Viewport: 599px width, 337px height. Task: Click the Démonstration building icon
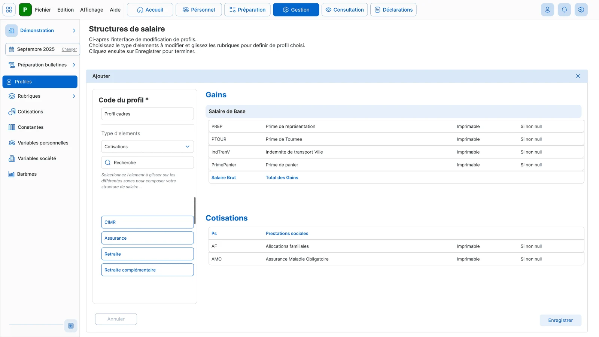click(12, 31)
